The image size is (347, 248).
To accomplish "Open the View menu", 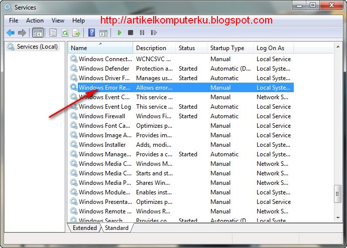I will pyautogui.click(x=58, y=21).
